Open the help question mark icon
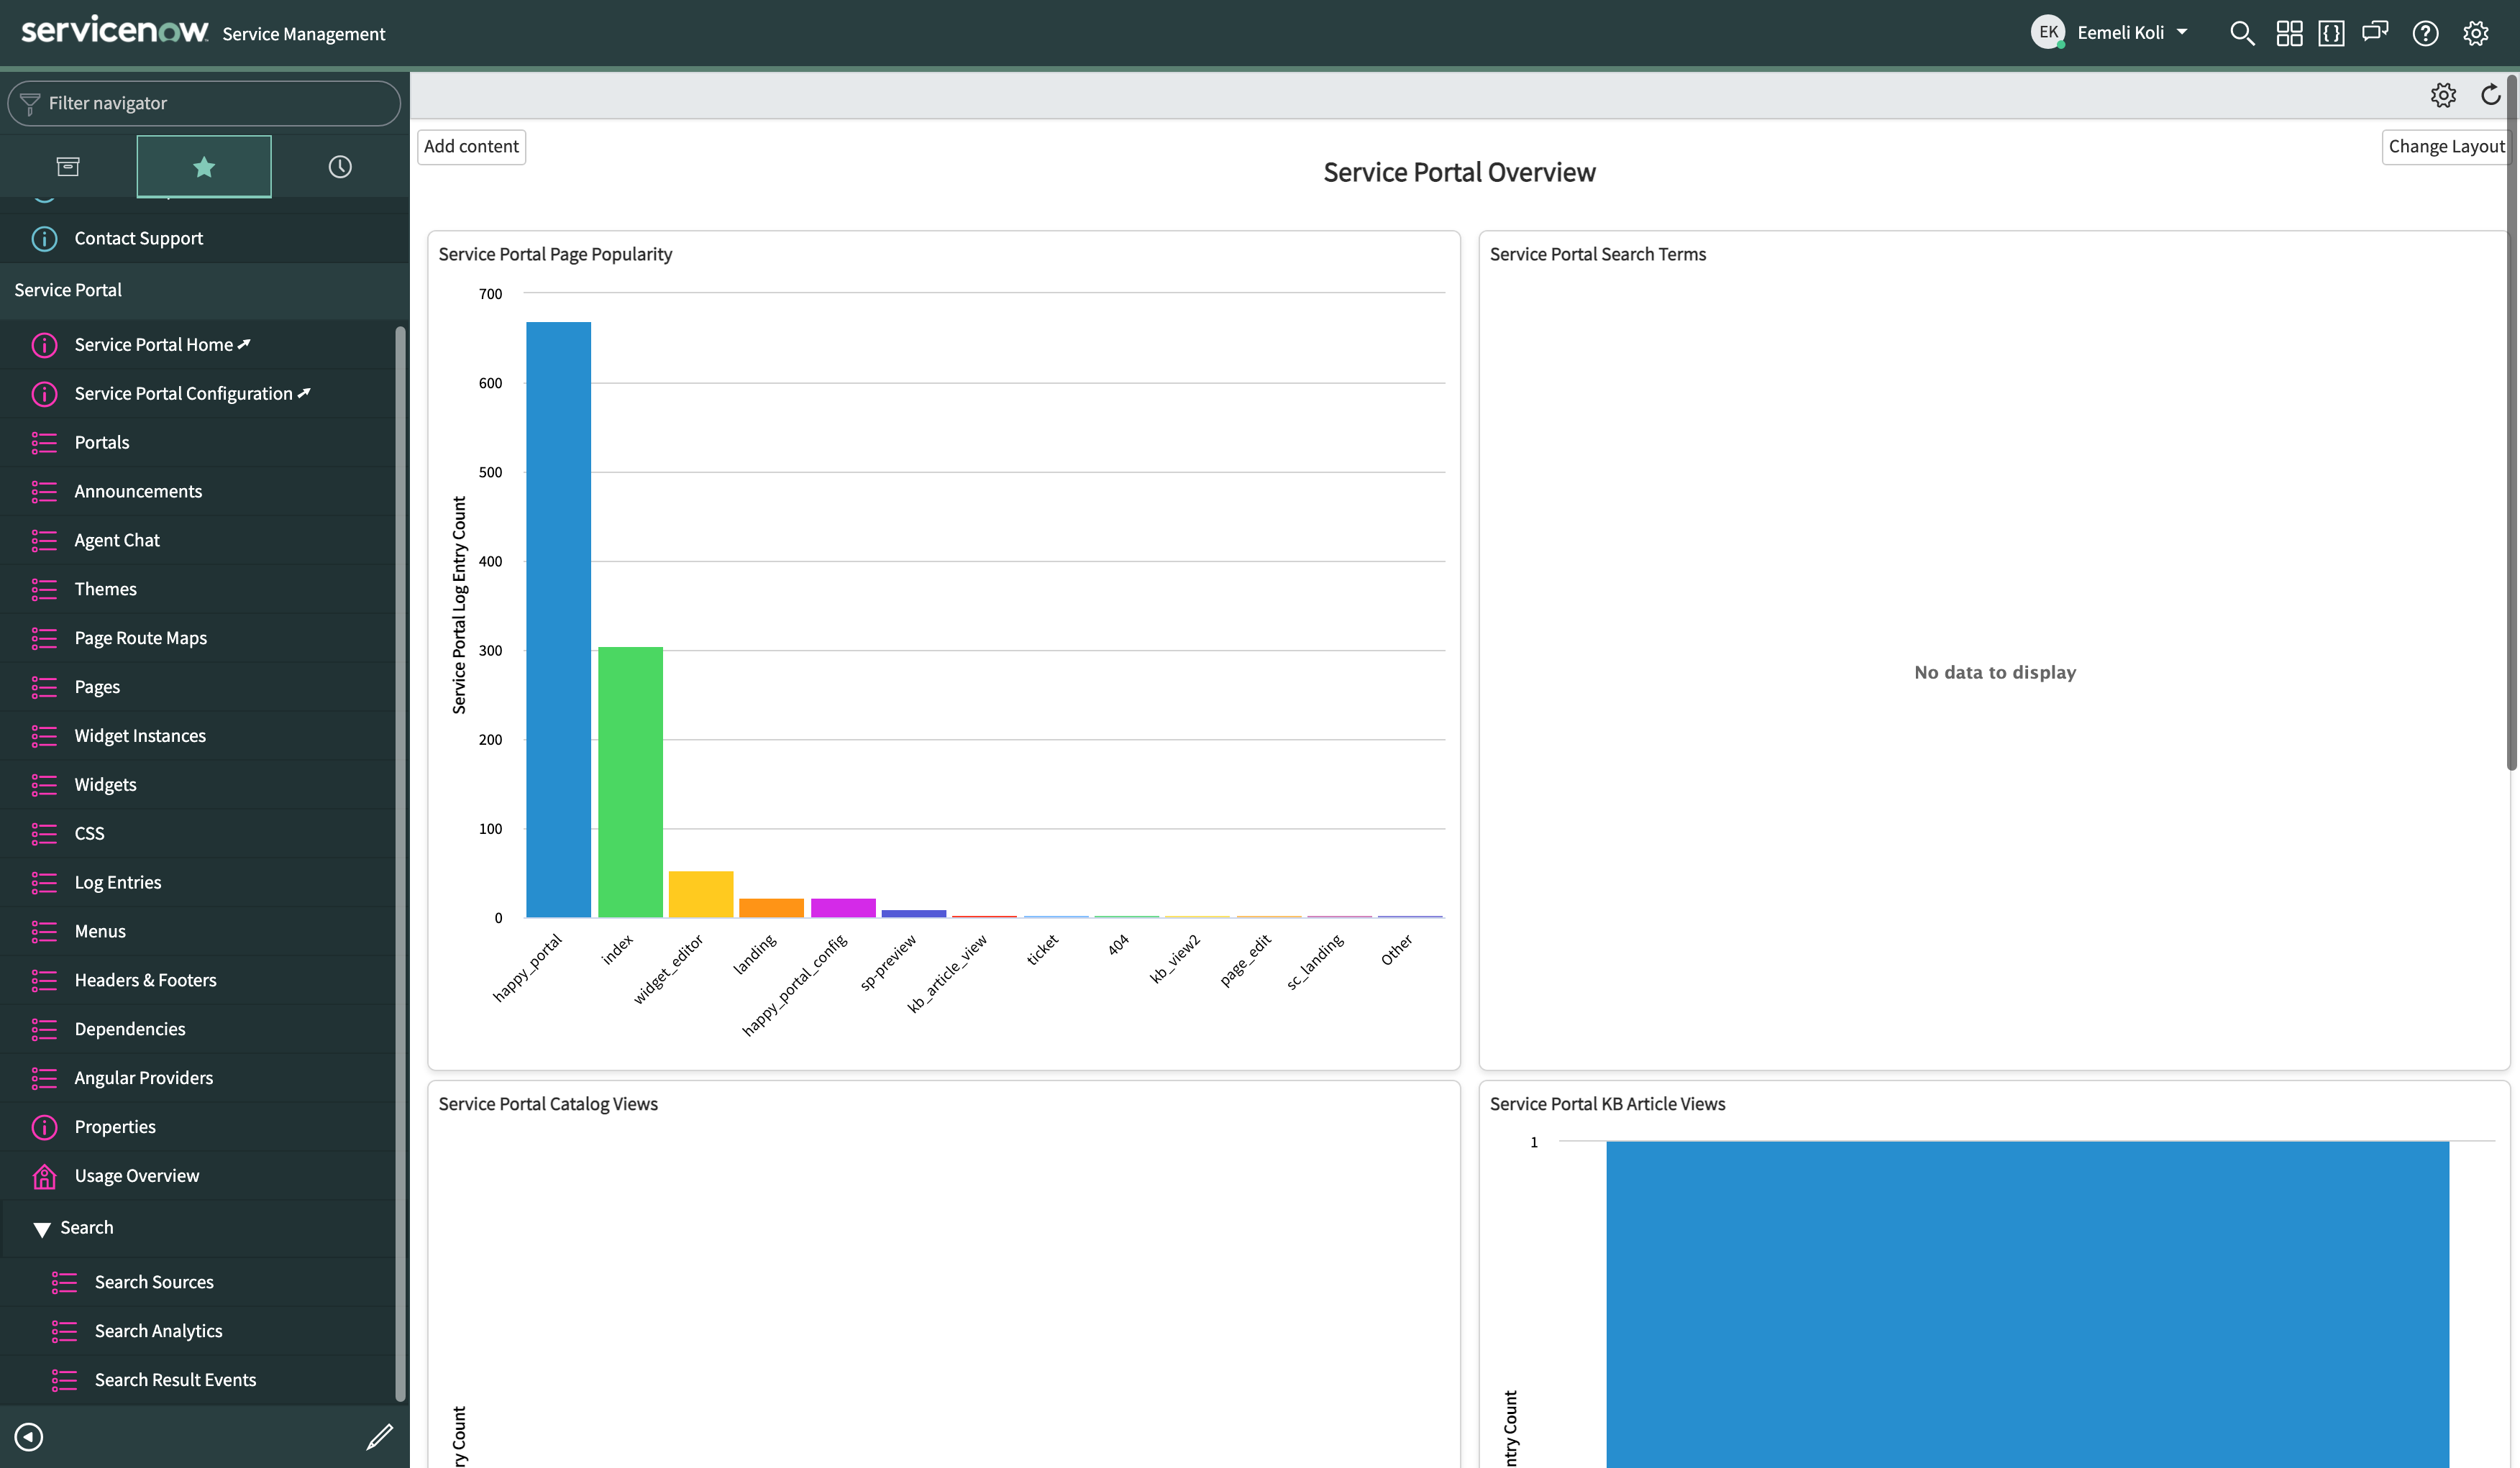Viewport: 2520px width, 1468px height. pos(2425,33)
